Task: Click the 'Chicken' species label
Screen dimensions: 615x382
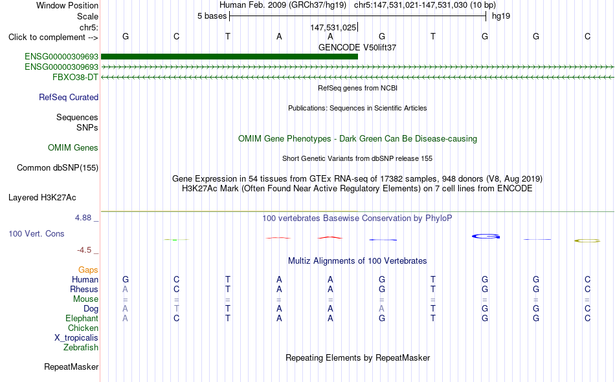Action: point(83,328)
